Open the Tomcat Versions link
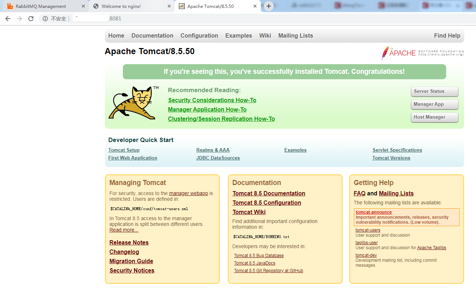 [x=391, y=158]
